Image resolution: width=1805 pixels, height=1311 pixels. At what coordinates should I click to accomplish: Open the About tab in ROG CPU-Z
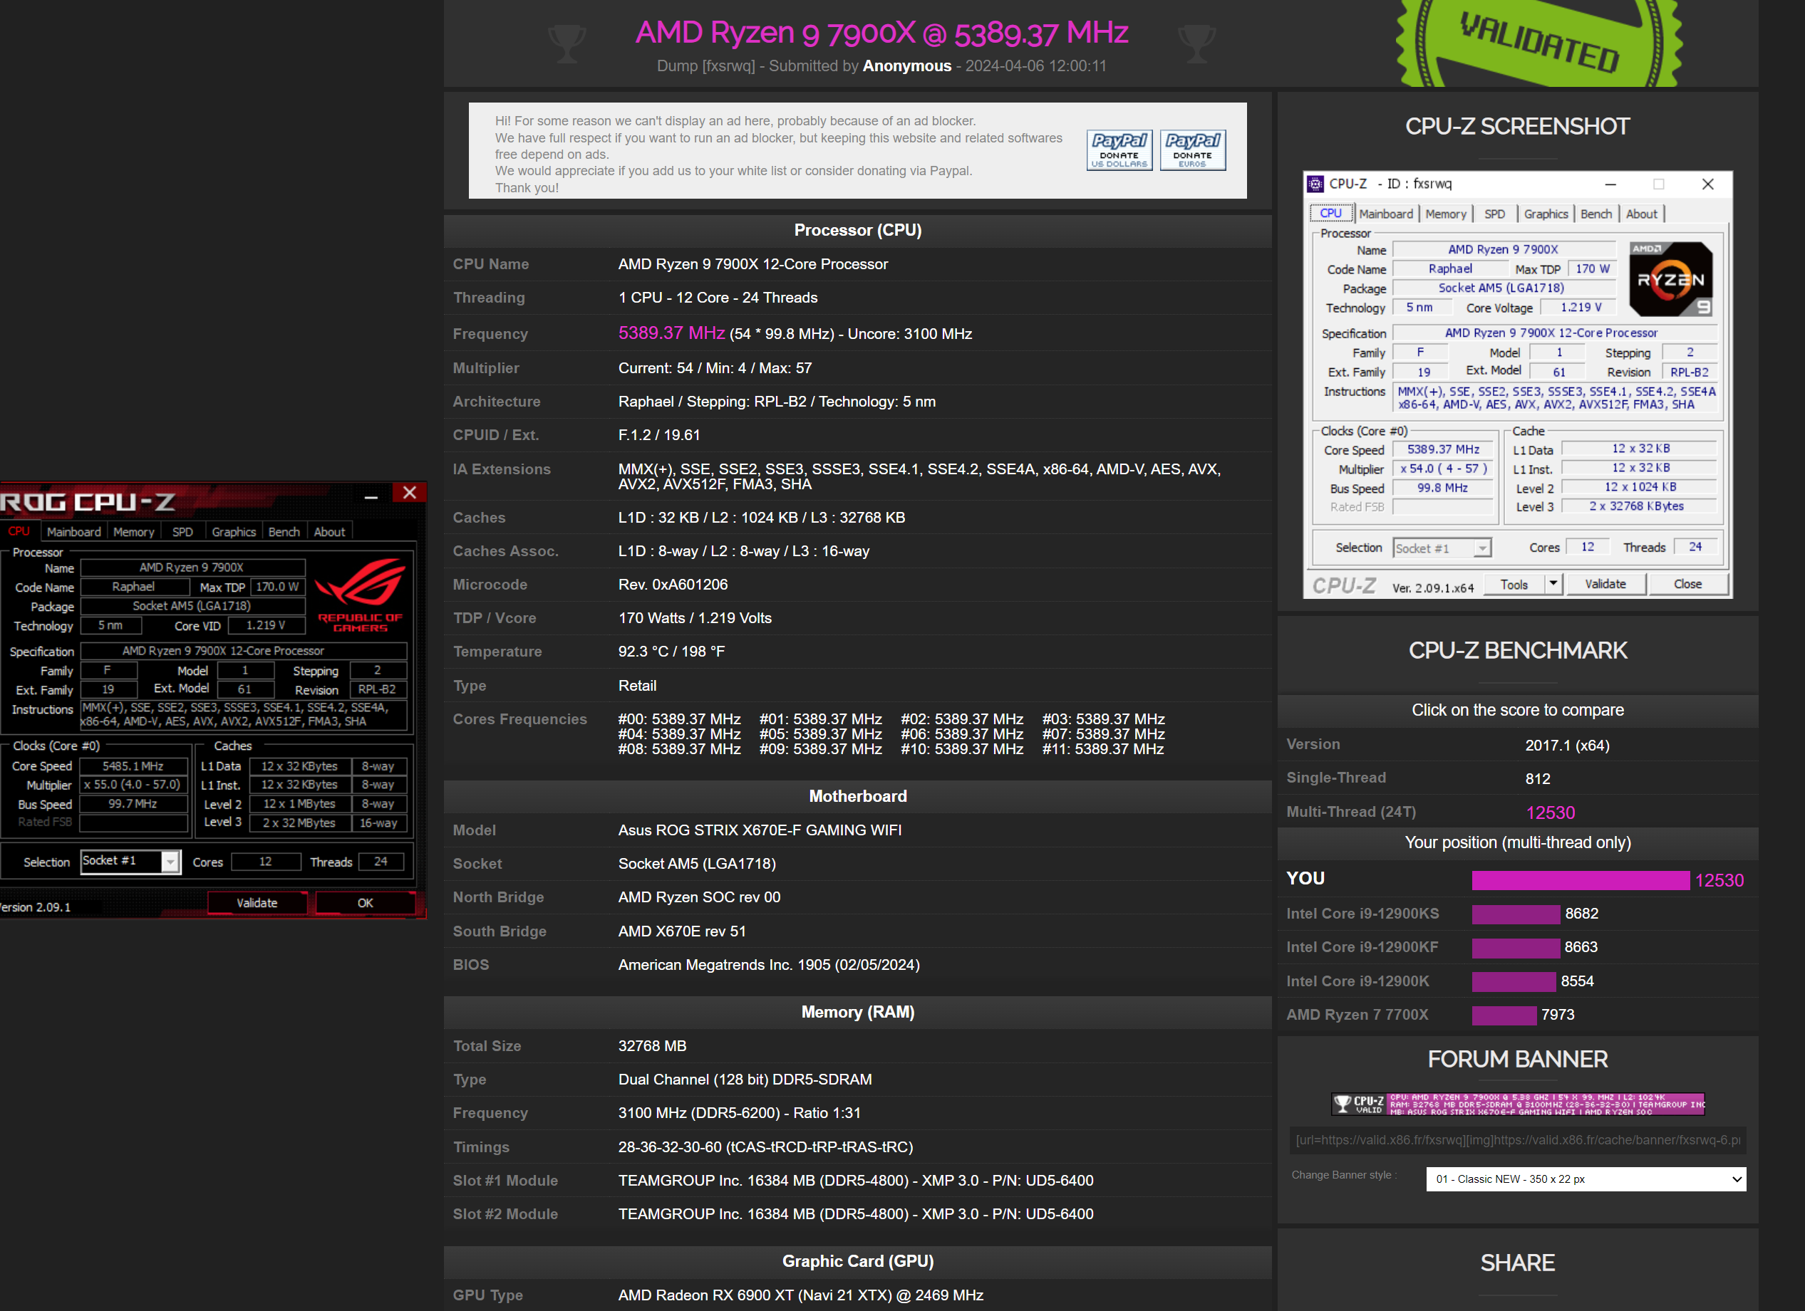coord(329,531)
